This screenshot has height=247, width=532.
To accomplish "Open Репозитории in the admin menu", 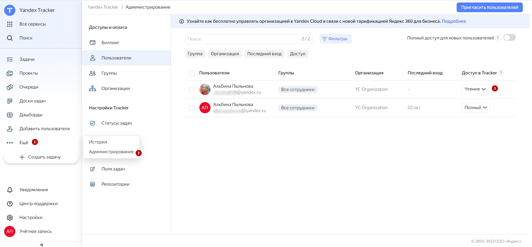I will (x=126, y=184).
